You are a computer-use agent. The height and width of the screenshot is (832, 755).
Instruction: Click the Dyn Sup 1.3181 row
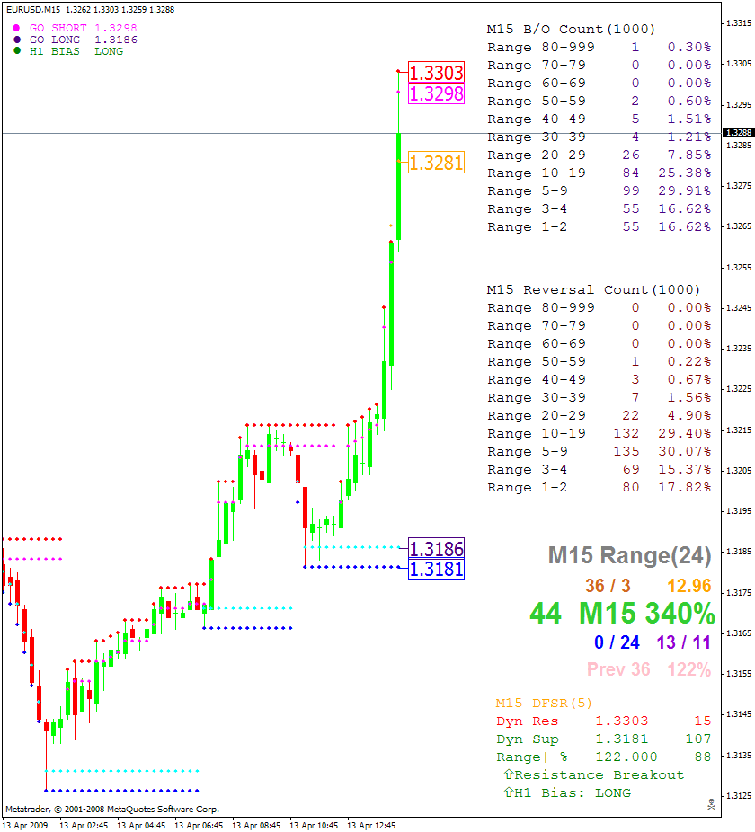click(603, 739)
